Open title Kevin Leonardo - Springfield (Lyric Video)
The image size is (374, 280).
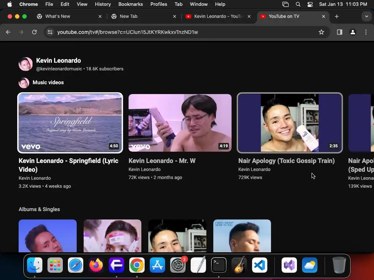pyautogui.click(x=68, y=165)
